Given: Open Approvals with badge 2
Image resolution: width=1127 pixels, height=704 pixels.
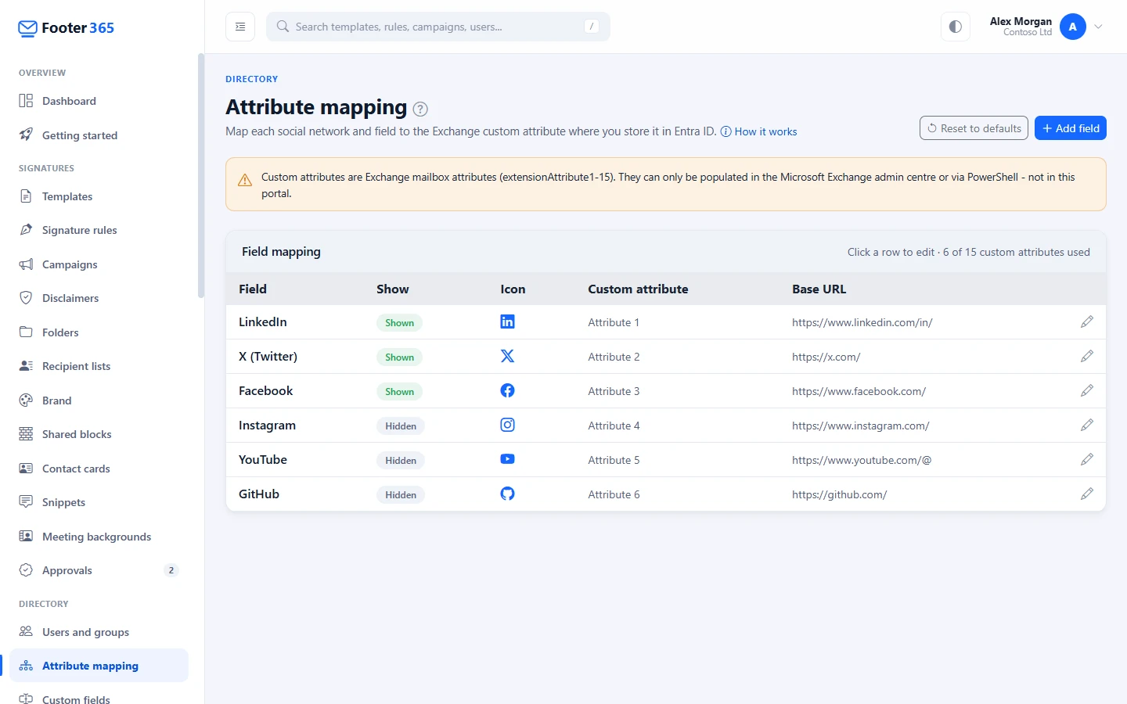Looking at the screenshot, I should [x=99, y=570].
